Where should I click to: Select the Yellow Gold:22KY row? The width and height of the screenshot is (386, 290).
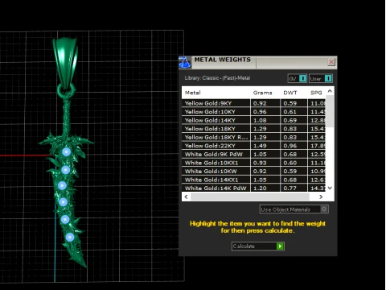pyautogui.click(x=253, y=146)
